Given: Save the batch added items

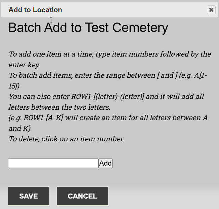Looking at the screenshot, I should (29, 196).
